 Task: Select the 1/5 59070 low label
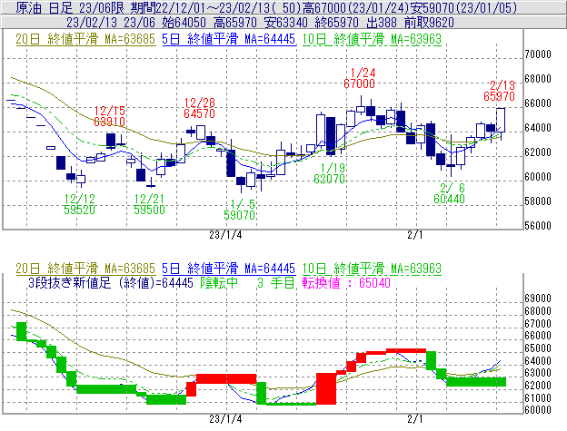pos(239,210)
